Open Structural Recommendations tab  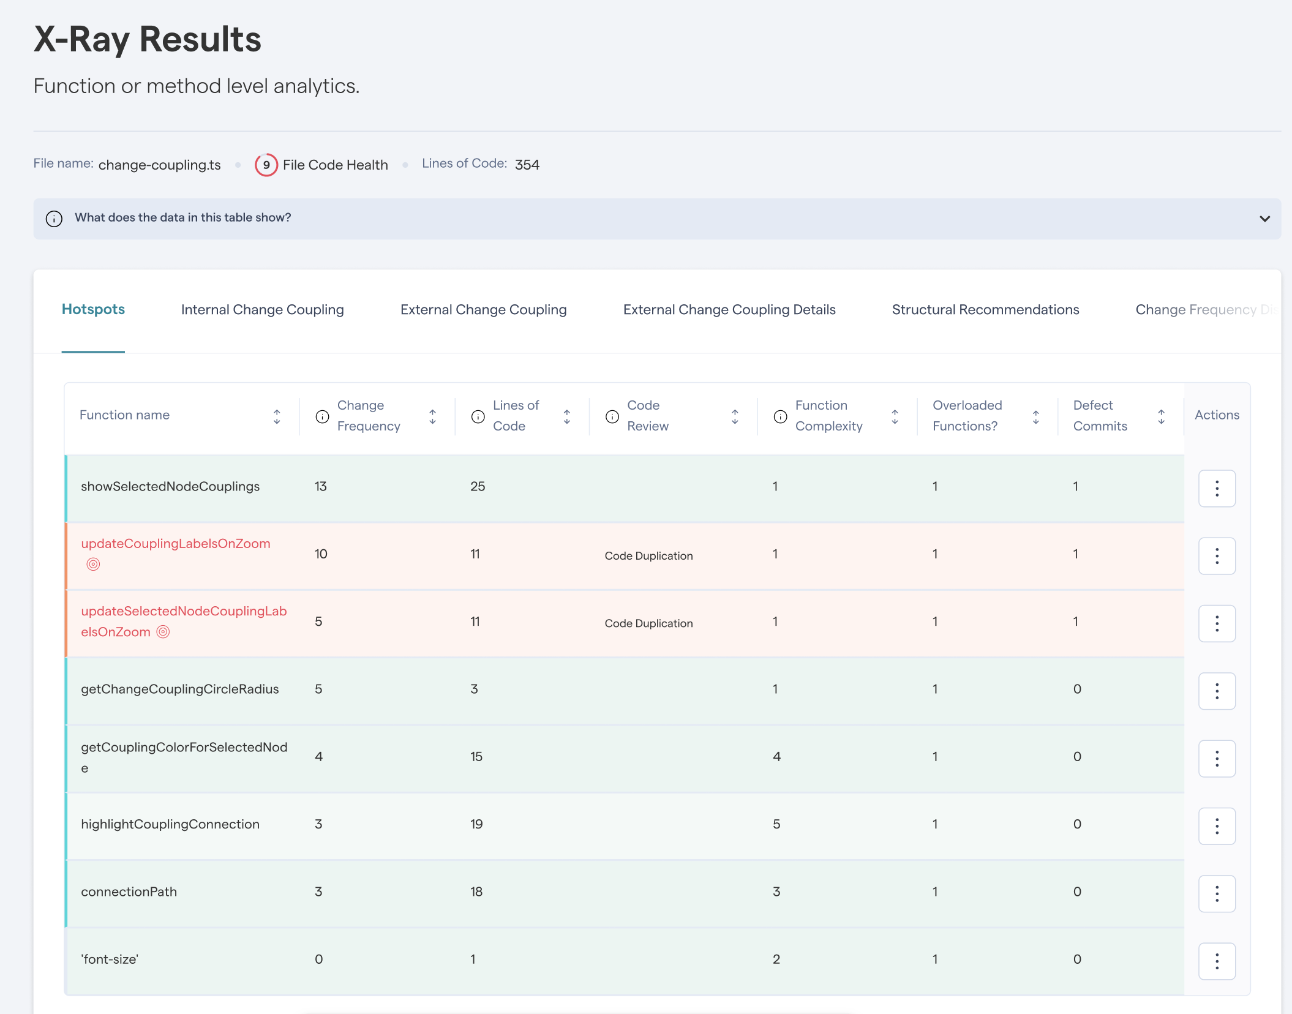[985, 310]
